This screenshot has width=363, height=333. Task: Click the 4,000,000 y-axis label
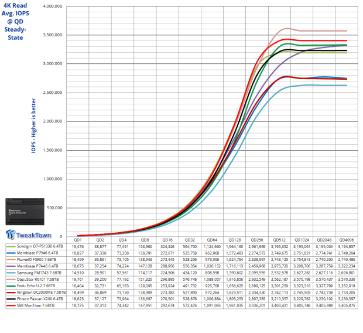click(x=53, y=6)
